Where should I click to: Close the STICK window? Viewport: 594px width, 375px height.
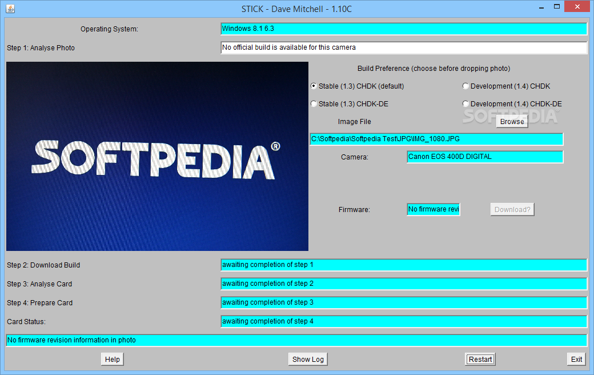pos(577,6)
